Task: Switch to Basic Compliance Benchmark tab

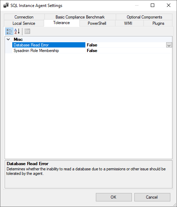Action: tap(80, 17)
